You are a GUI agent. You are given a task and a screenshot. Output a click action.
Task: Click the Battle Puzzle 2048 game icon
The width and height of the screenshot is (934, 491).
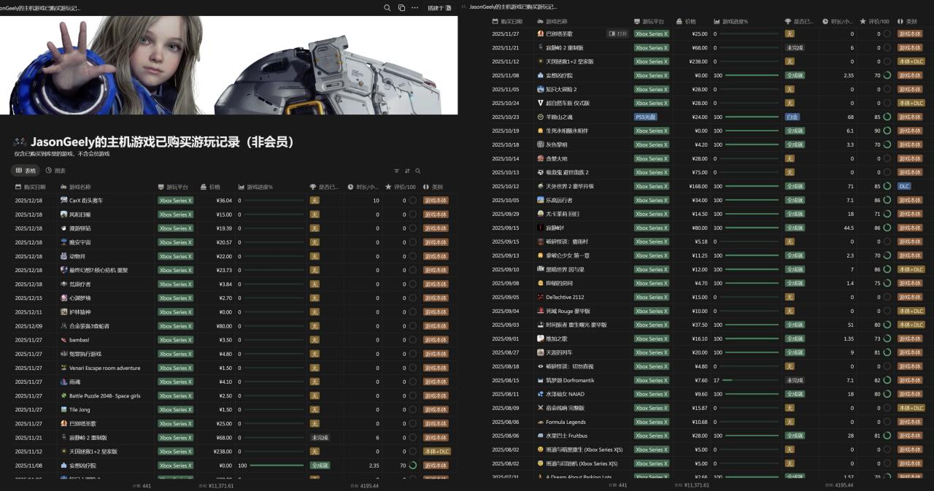click(64, 395)
